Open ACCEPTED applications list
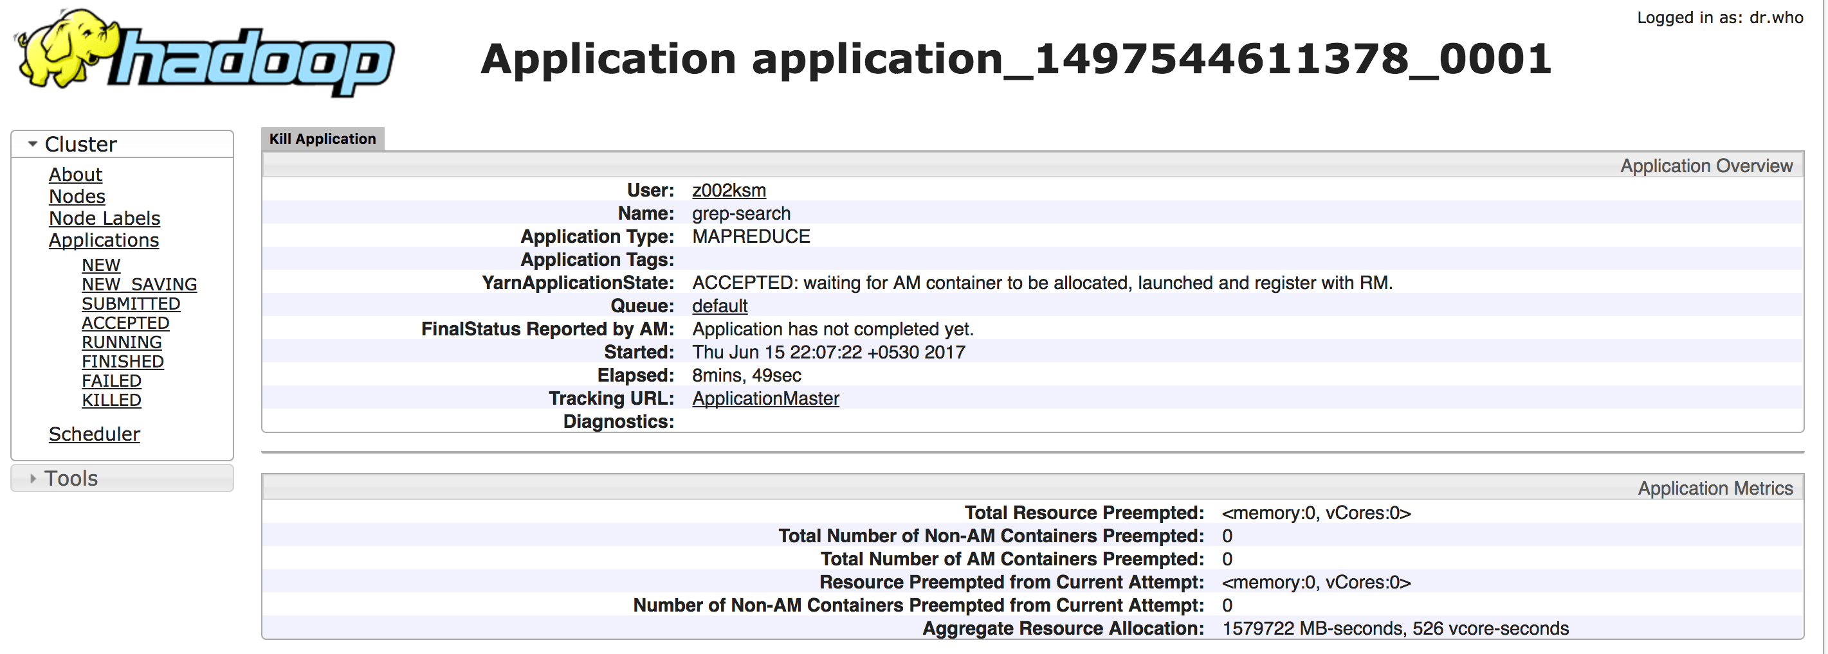 click(x=125, y=323)
